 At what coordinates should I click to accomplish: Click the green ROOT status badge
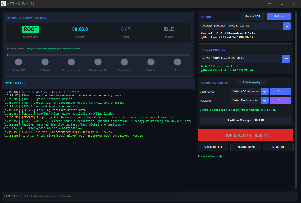tap(31, 29)
